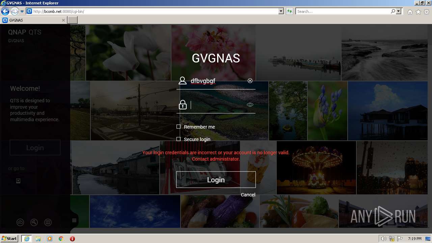This screenshot has width=432, height=243.
Task: Click the Cancel link
Action: coord(248,195)
